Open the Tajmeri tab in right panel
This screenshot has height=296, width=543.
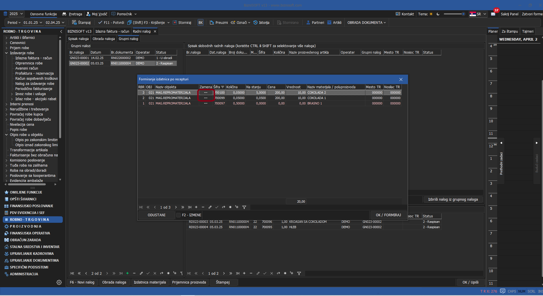click(528, 32)
